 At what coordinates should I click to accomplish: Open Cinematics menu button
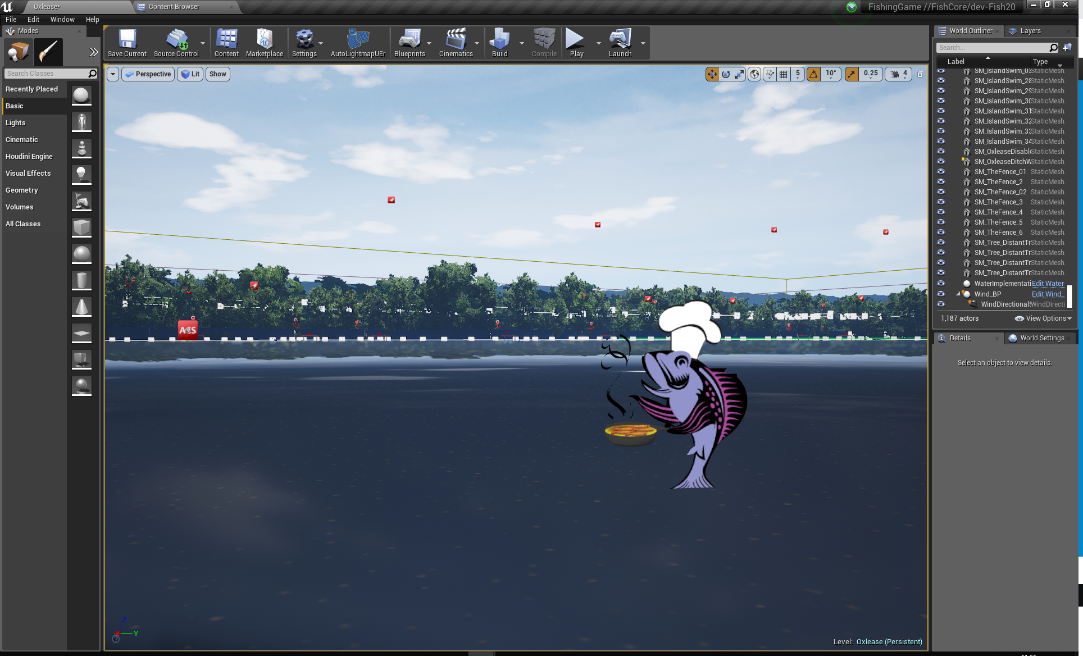(456, 43)
